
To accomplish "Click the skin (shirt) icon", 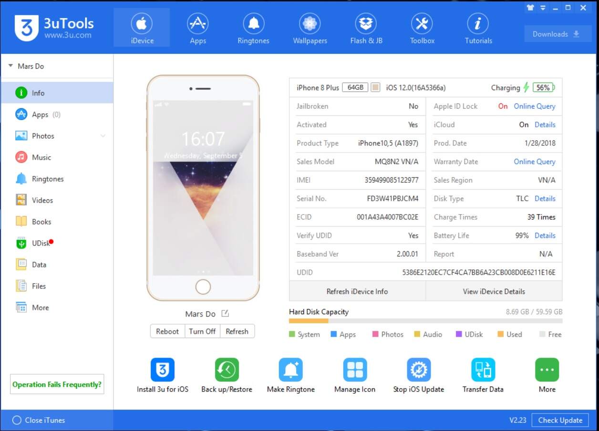I will [530, 8].
